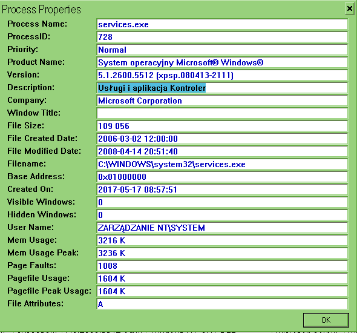The height and width of the screenshot is (333, 357).
Task: Click the highlighted Description field text
Action: pos(152,88)
